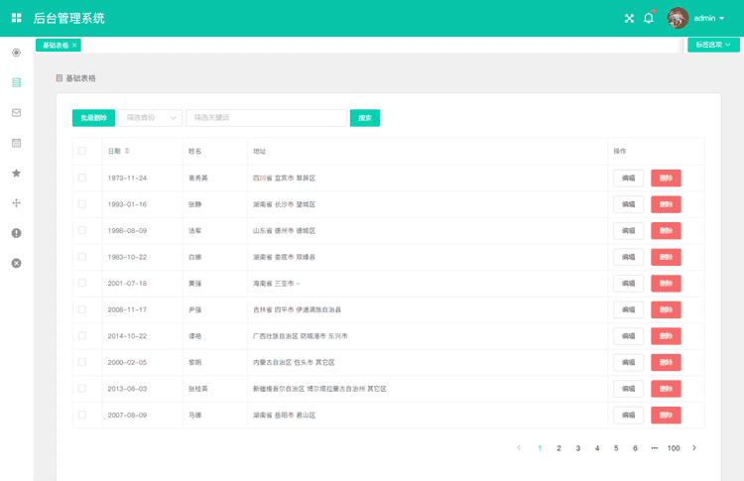This screenshot has height=481, width=744.
Task: Open the 筛选省份 province dropdown
Action: [151, 118]
